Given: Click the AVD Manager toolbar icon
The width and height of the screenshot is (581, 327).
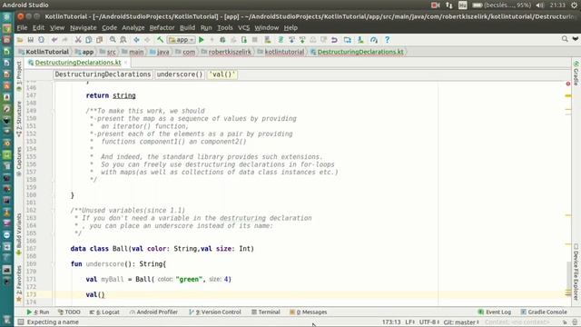Looking at the screenshot, I should (268, 40).
